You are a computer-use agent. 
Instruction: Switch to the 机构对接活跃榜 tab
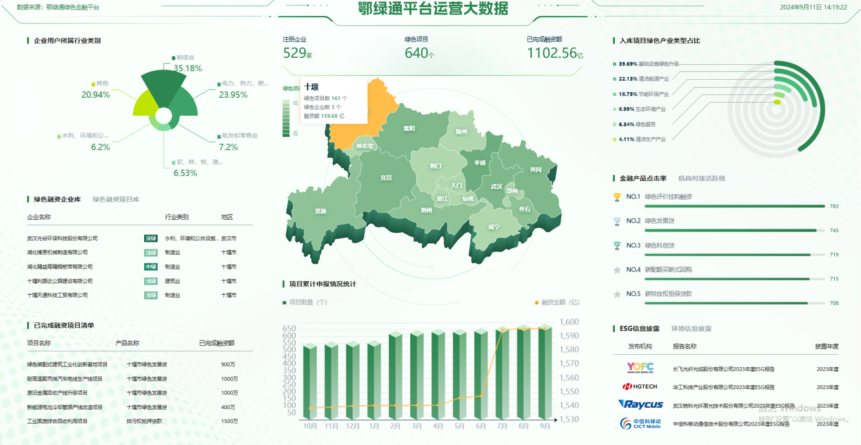pos(701,178)
